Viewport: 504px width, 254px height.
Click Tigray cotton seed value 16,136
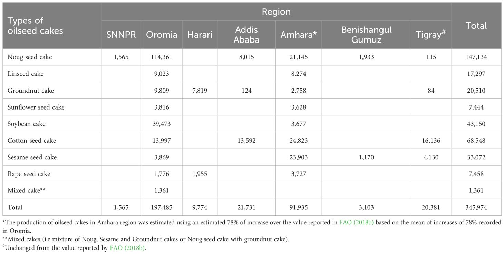431,140
